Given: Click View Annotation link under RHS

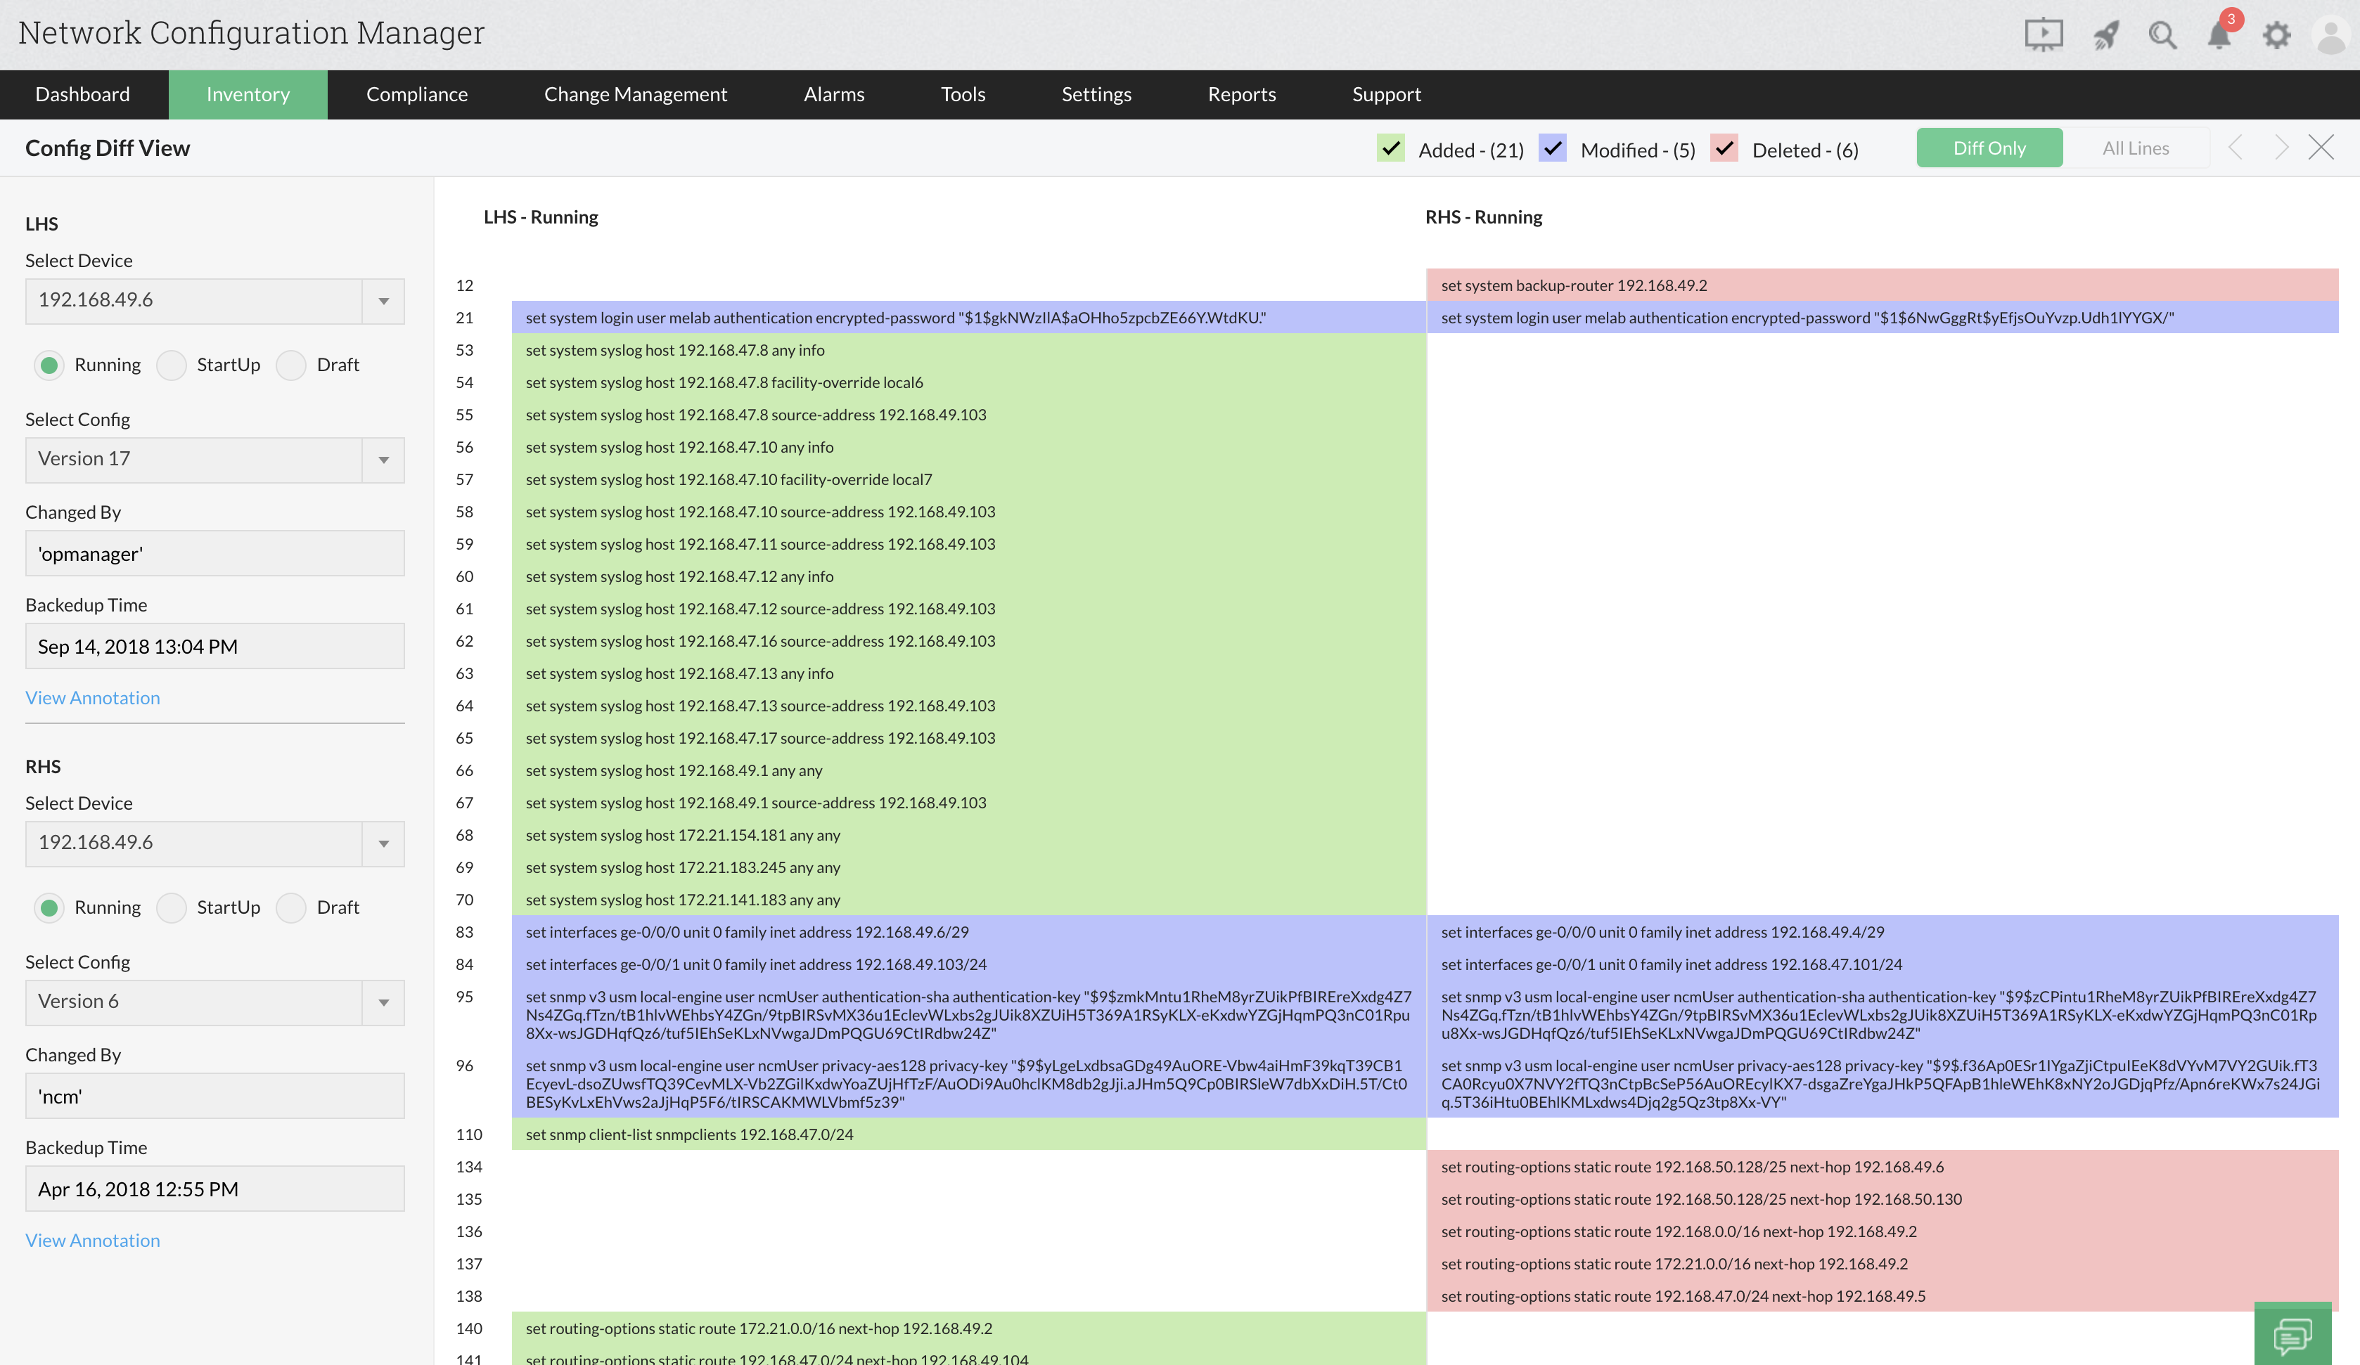Looking at the screenshot, I should (x=93, y=1240).
